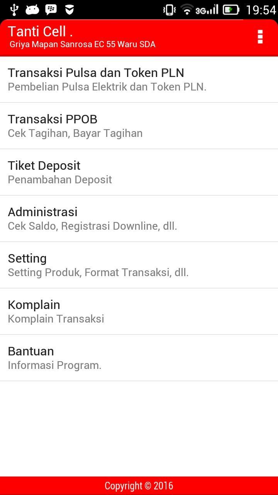The width and height of the screenshot is (278, 495).
Task: Open the Transaksi PPOB menu
Action: coord(139,126)
